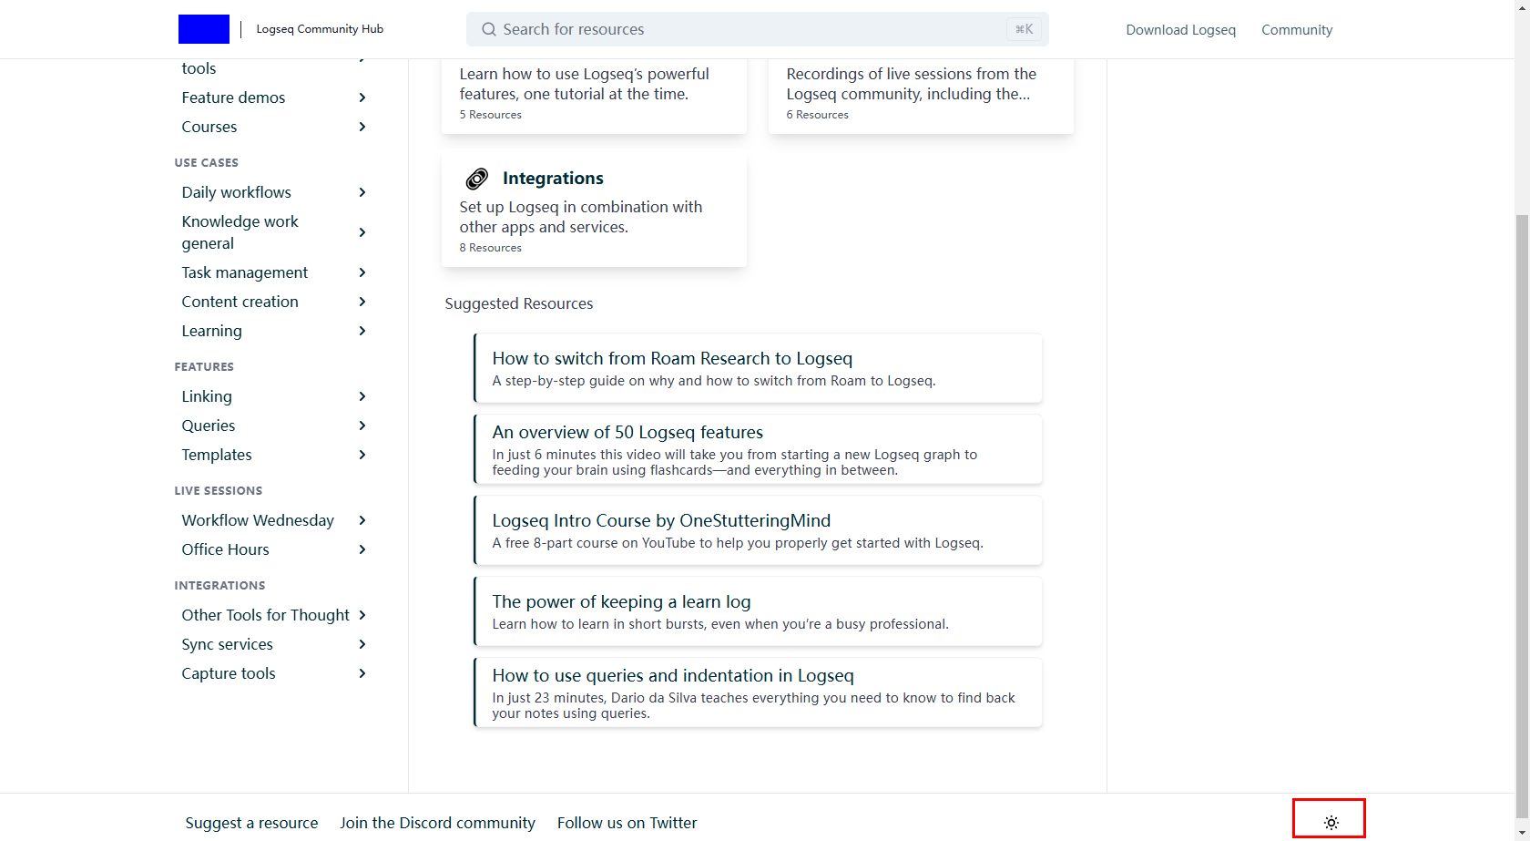This screenshot has height=841, width=1530.
Task: Select Templates in the sidebar
Action: (217, 455)
